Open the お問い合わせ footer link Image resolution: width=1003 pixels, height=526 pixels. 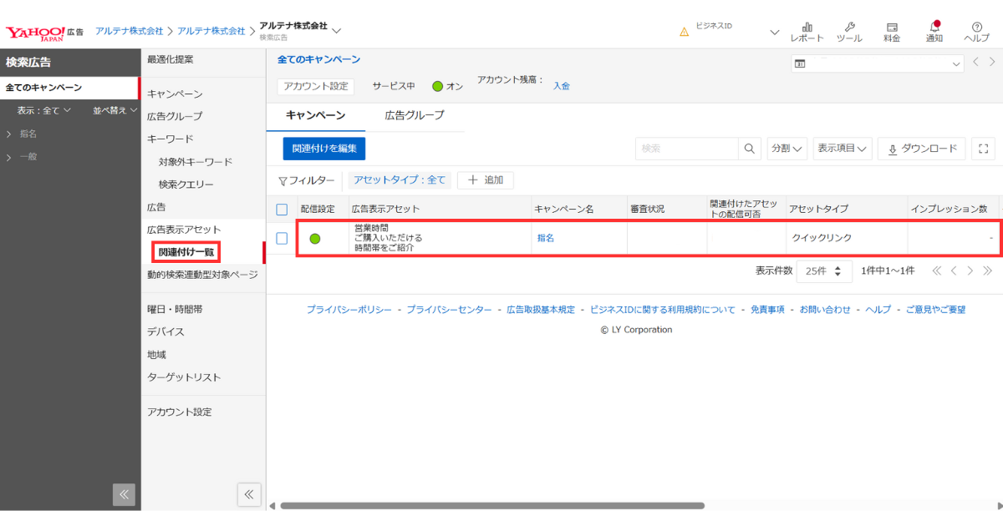click(x=825, y=309)
